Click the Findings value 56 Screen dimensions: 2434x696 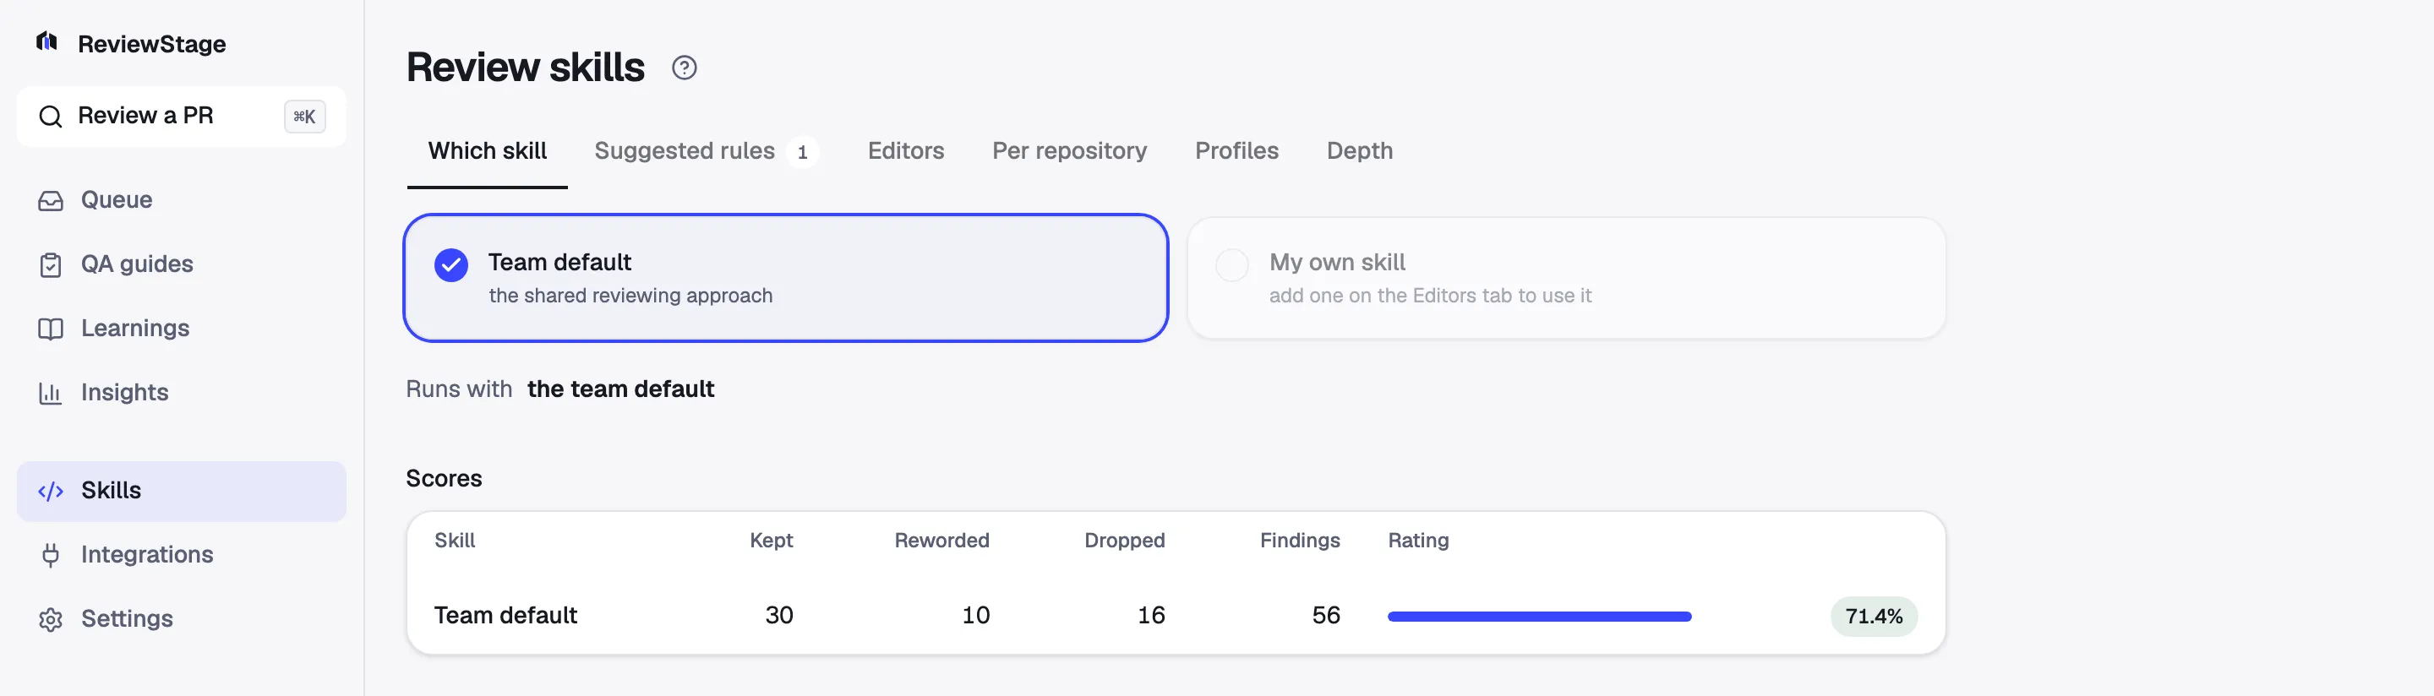tap(1326, 616)
